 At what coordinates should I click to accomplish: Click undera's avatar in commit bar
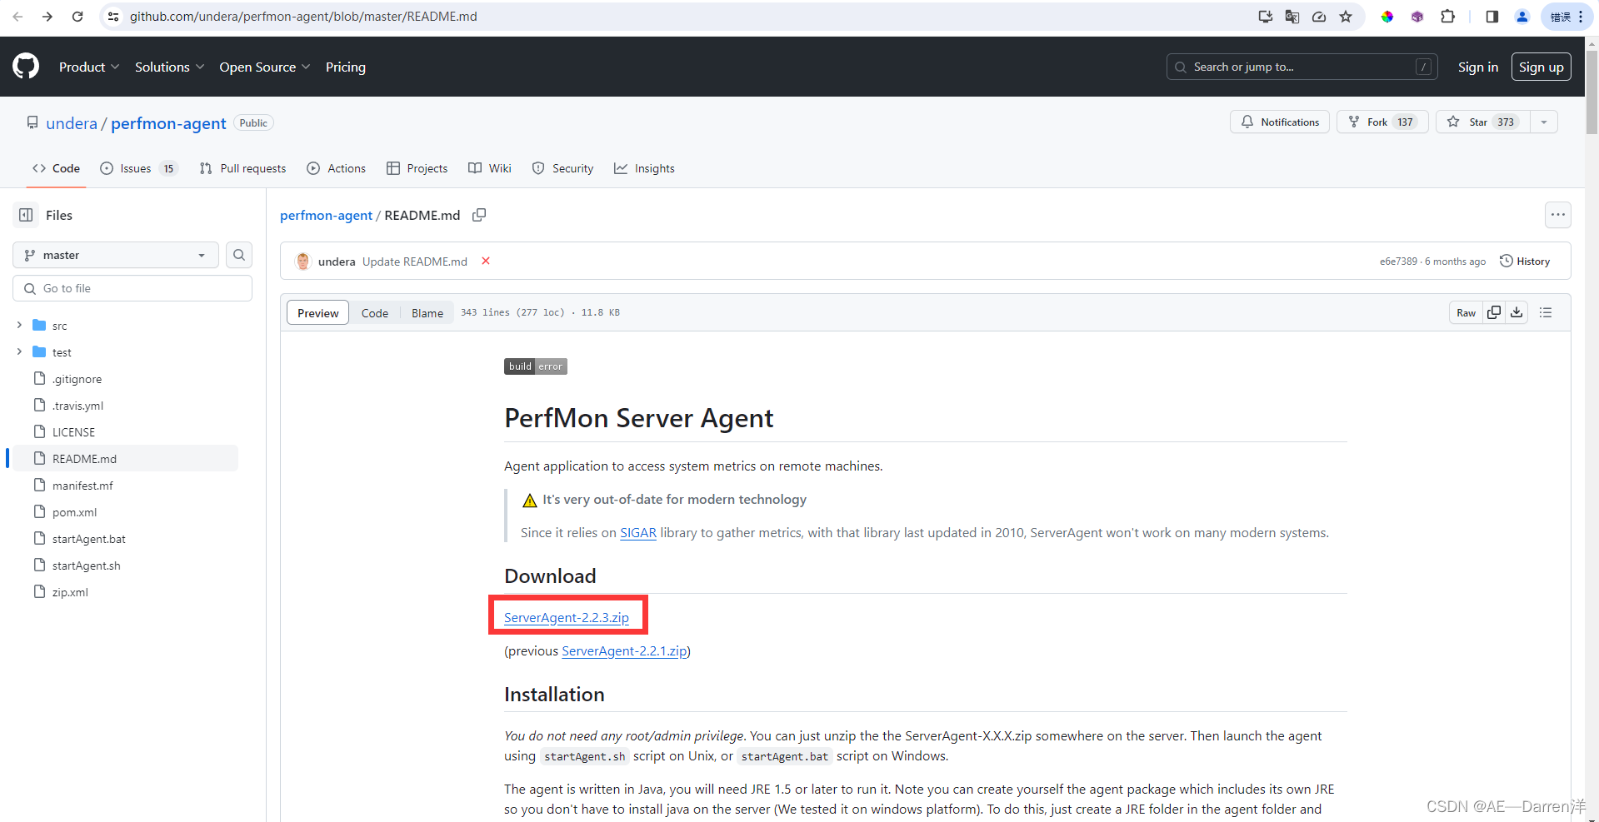pos(303,262)
